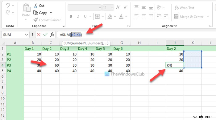Confirm formula with green checkmark
The image size is (216, 120).
click(x=45, y=35)
